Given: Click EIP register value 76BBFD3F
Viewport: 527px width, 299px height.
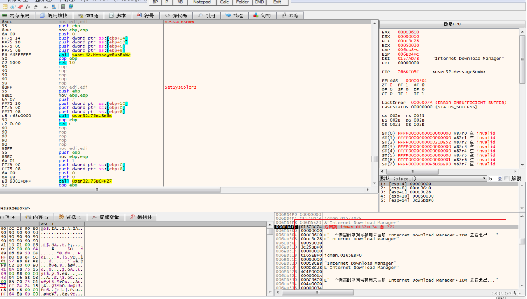Looking at the screenshot, I should click(x=408, y=72).
